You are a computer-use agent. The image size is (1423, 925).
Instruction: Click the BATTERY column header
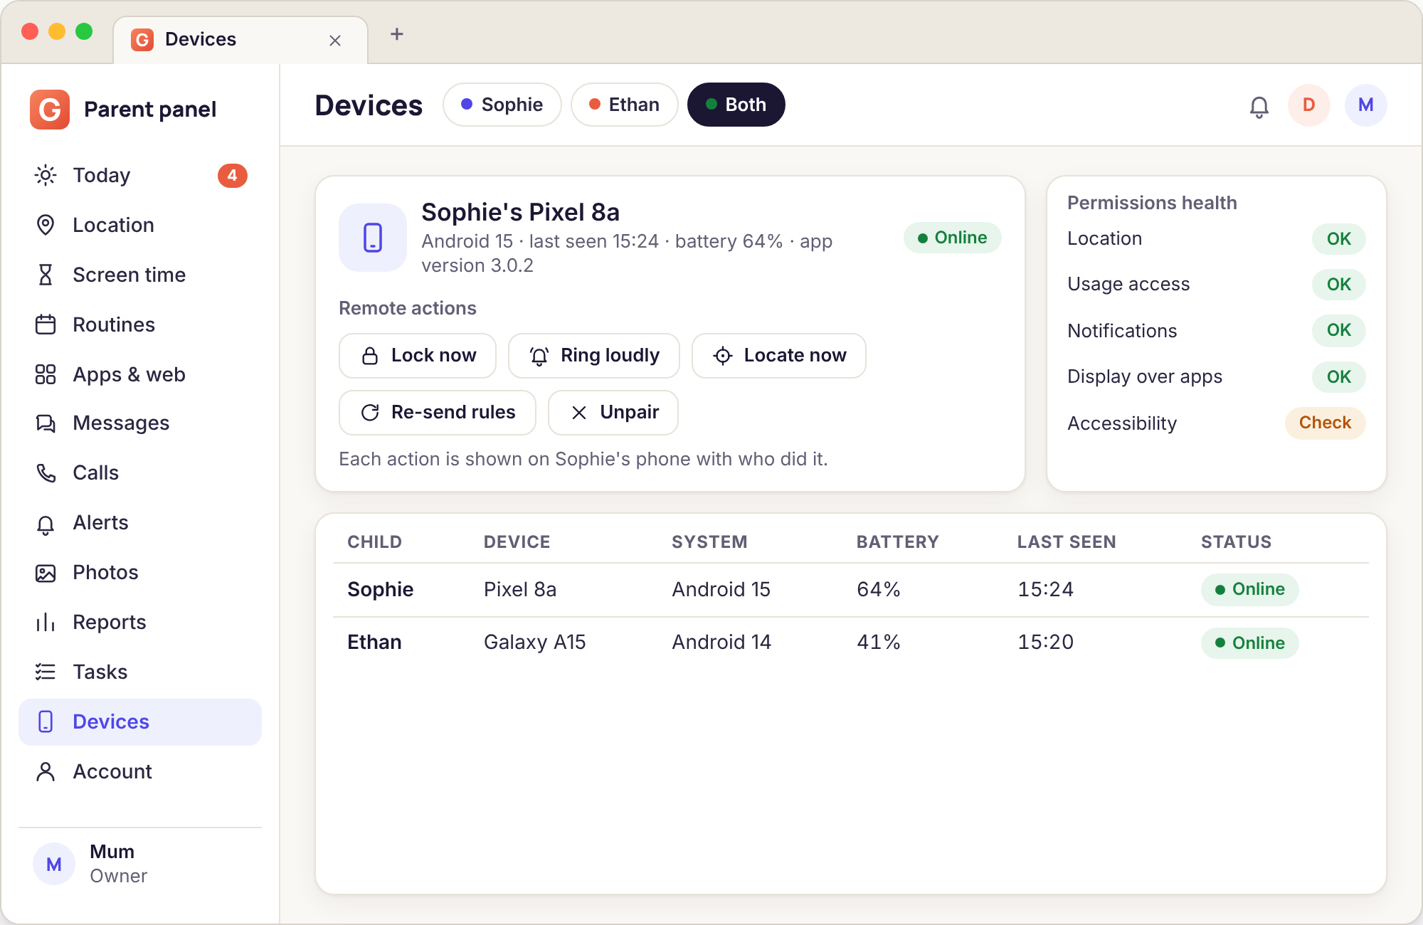point(898,542)
